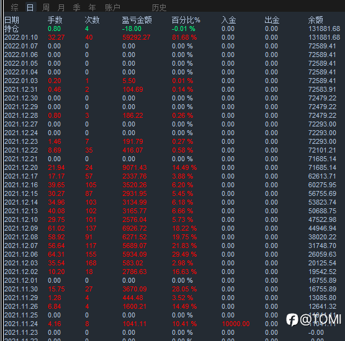Select date 2021.11.29 row
The width and height of the screenshot is (345, 341).
click(x=21, y=298)
